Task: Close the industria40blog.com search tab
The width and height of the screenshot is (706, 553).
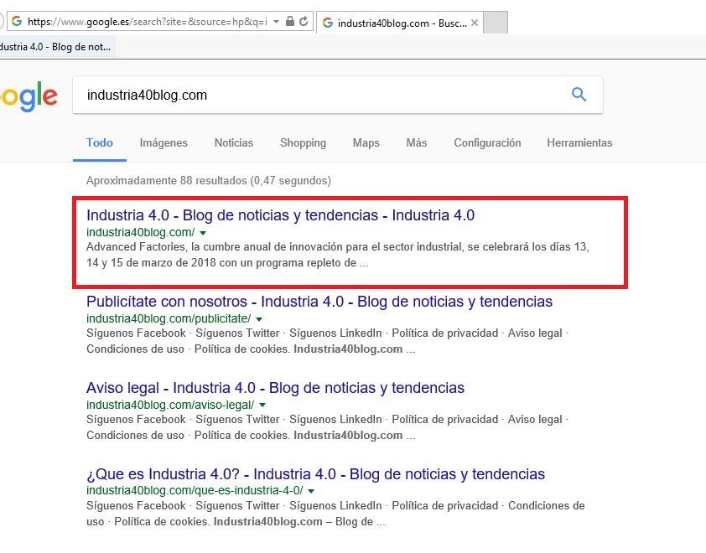Action: (474, 23)
